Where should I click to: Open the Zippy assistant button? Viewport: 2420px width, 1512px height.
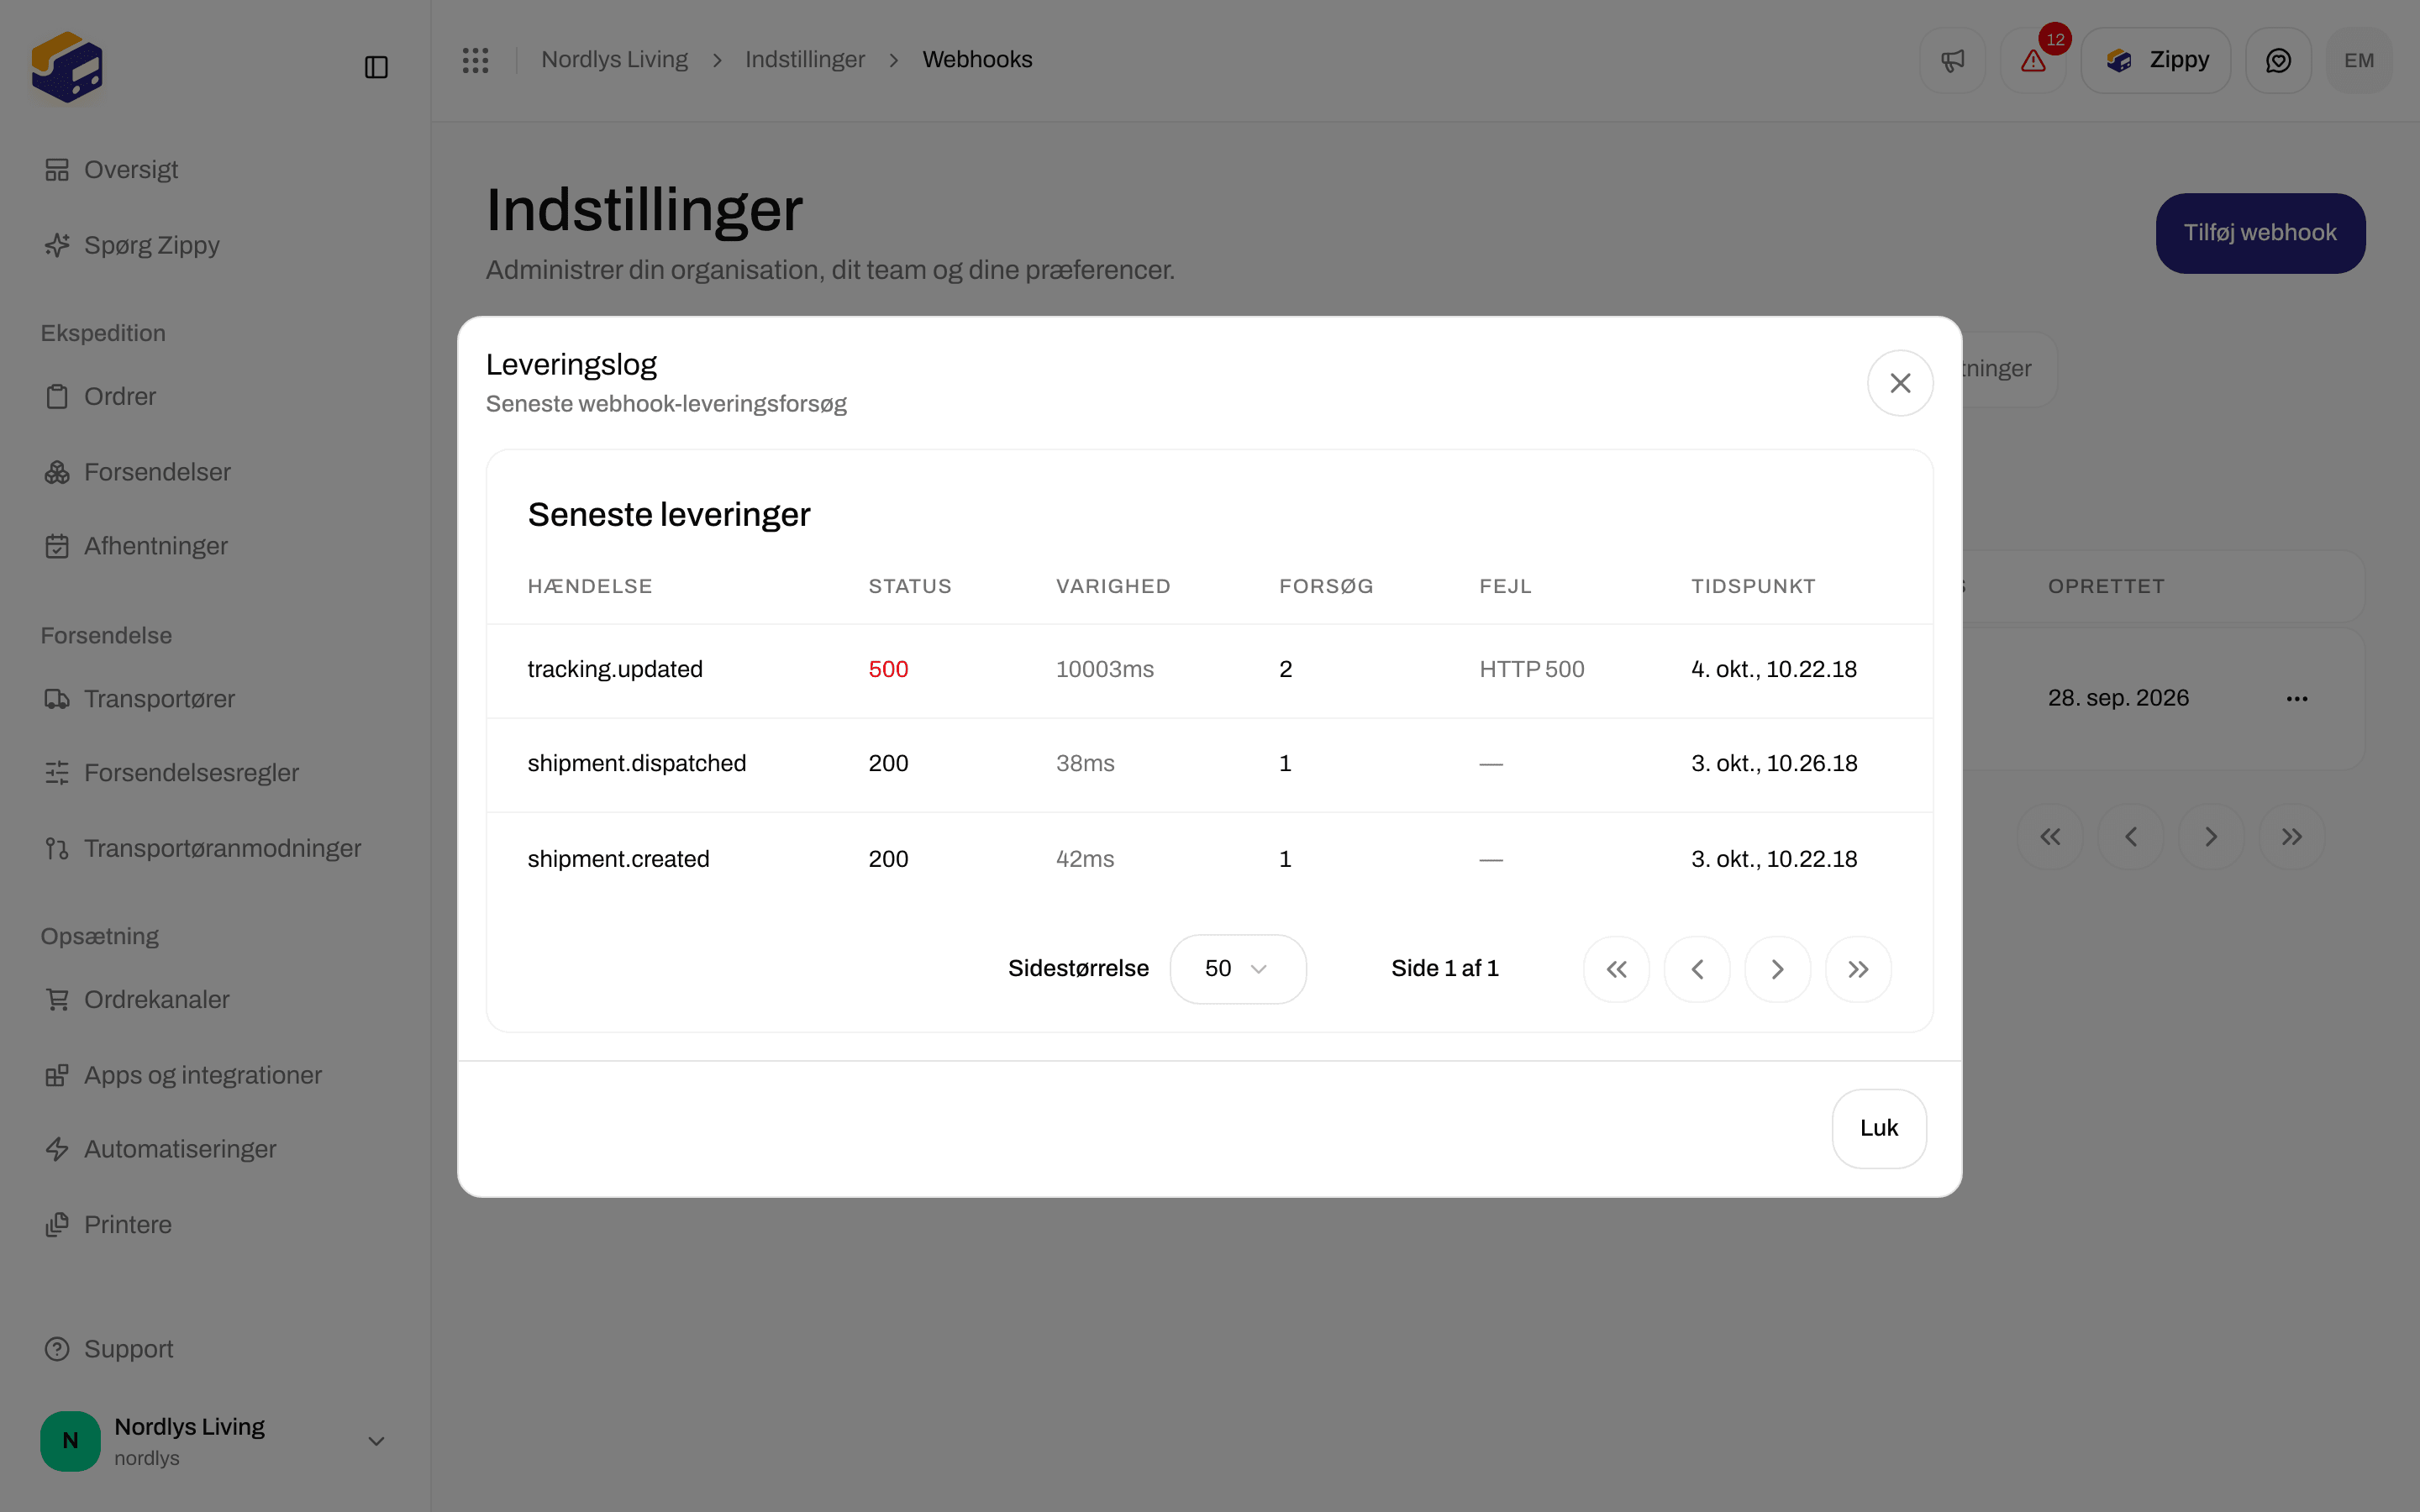2156,61
